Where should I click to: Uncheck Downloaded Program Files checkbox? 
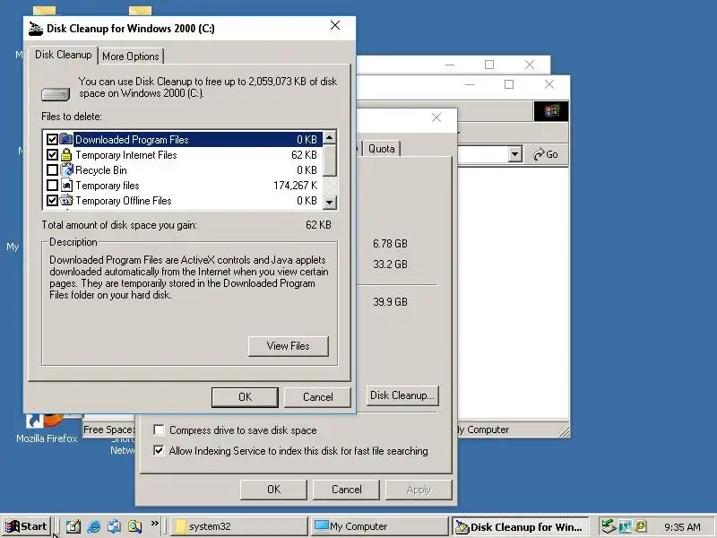pos(52,140)
